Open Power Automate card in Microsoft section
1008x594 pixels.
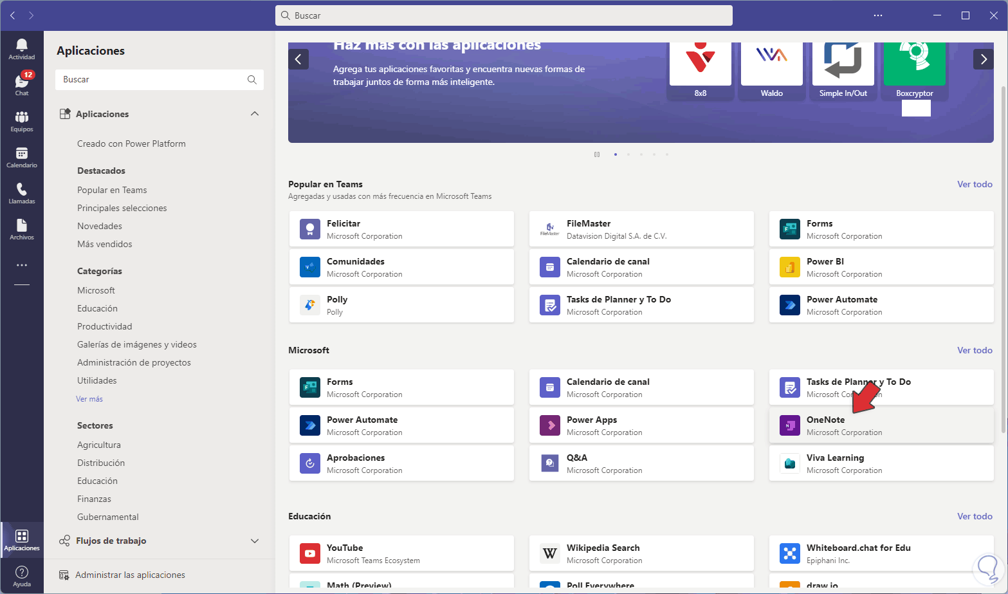click(401, 425)
